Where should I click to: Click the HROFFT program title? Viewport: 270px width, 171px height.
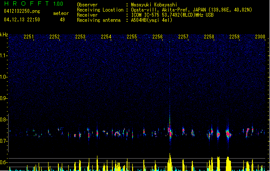point(27,3)
